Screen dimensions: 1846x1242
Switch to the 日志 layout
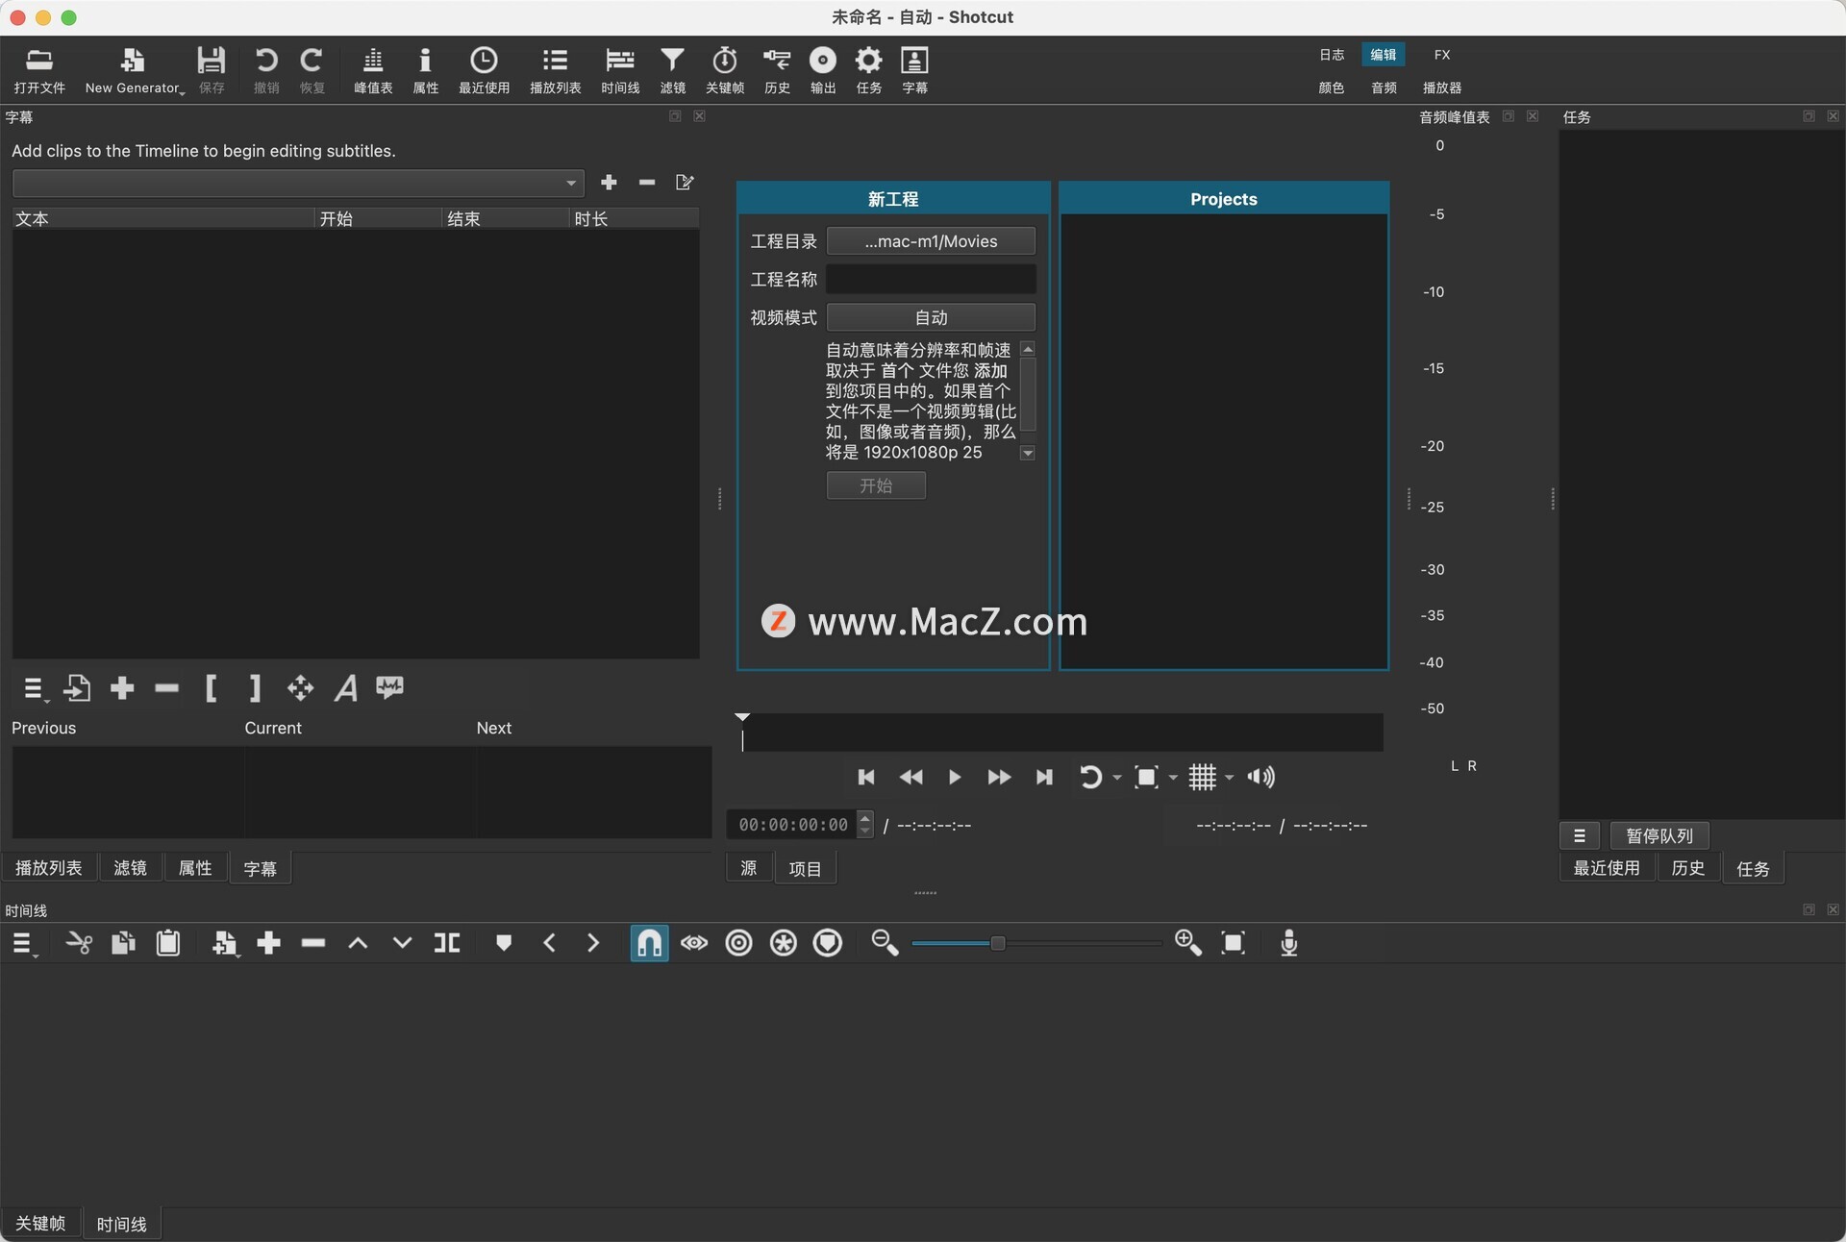(x=1332, y=55)
